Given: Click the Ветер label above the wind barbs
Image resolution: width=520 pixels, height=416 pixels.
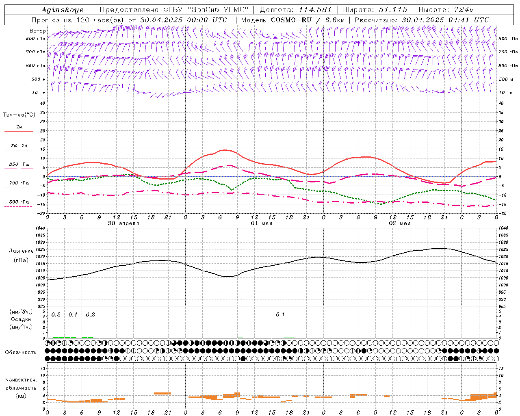Looking at the screenshot, I should [37, 31].
